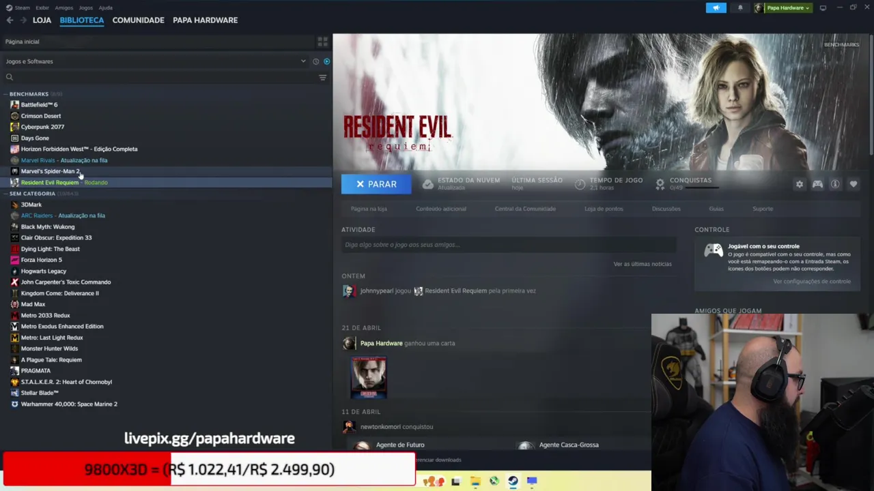Open the Exibir menu
Viewport: 874px width, 491px height.
click(x=42, y=8)
